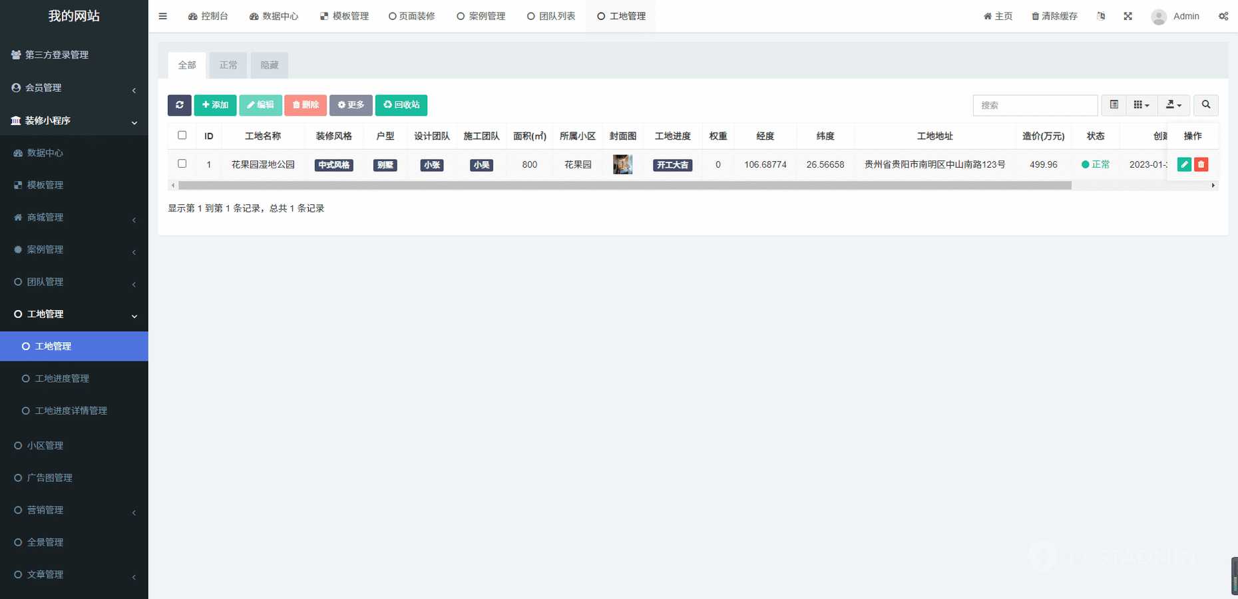This screenshot has width=1238, height=599.
Task: Click the green edit pencil icon in row
Action: [x=1184, y=164]
